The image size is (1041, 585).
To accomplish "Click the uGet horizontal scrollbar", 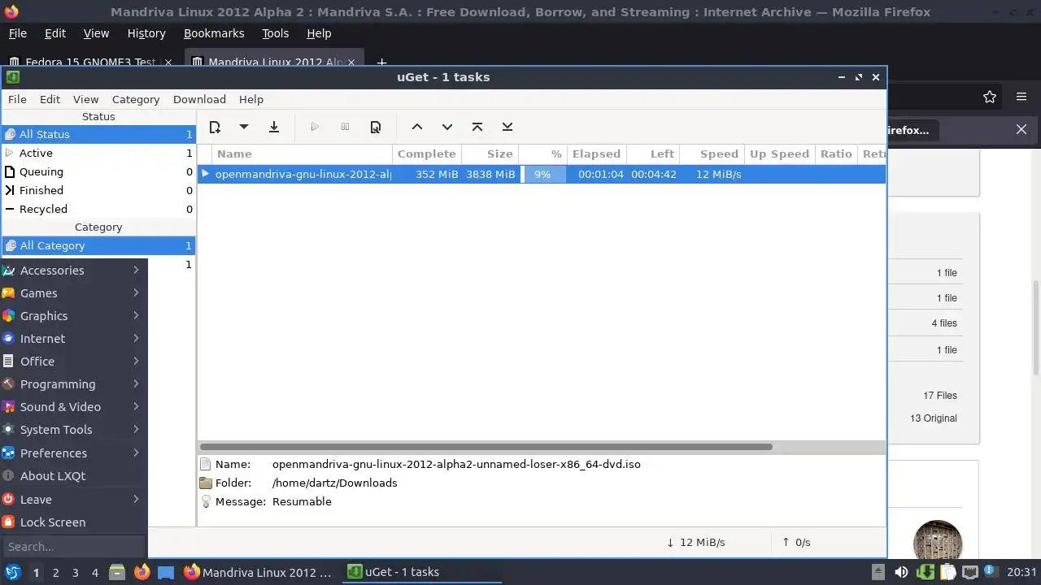I will pyautogui.click(x=486, y=447).
